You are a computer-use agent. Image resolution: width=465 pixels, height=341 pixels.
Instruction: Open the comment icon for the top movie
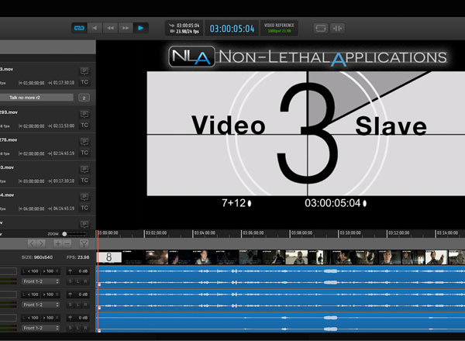point(84,70)
